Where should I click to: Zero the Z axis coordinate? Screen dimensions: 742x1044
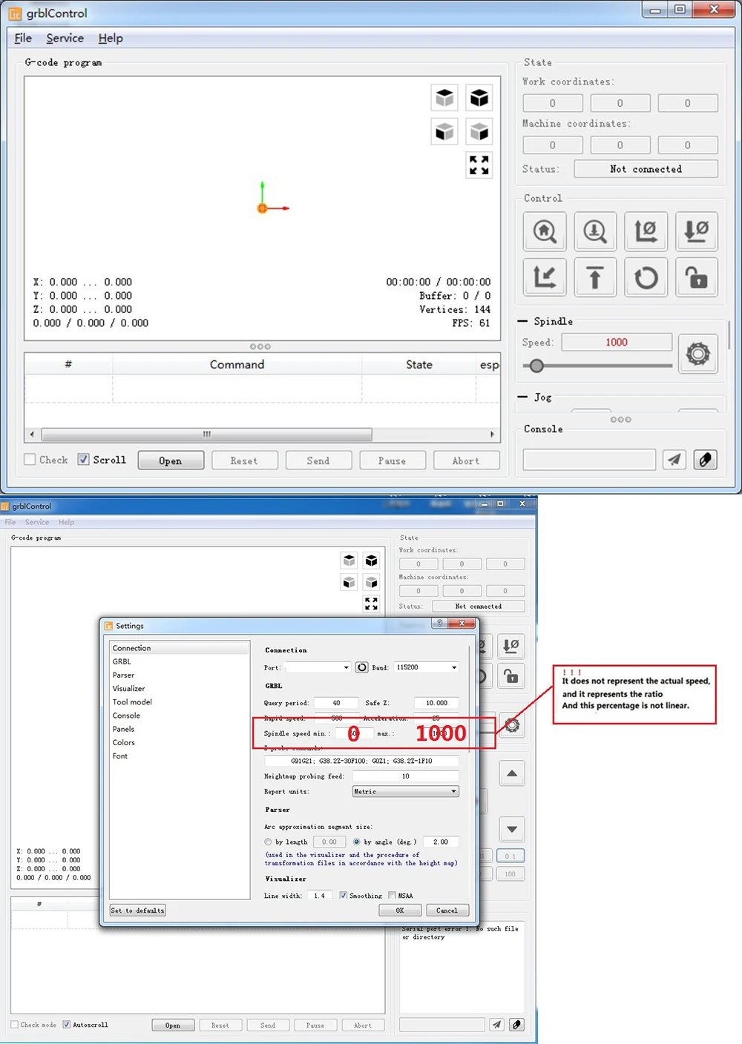point(696,231)
